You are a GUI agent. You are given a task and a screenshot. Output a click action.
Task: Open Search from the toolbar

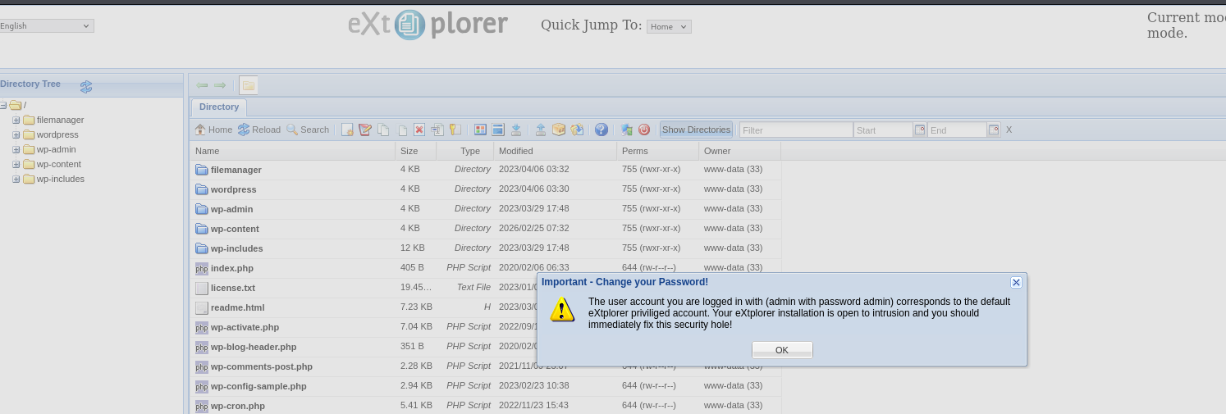click(308, 130)
